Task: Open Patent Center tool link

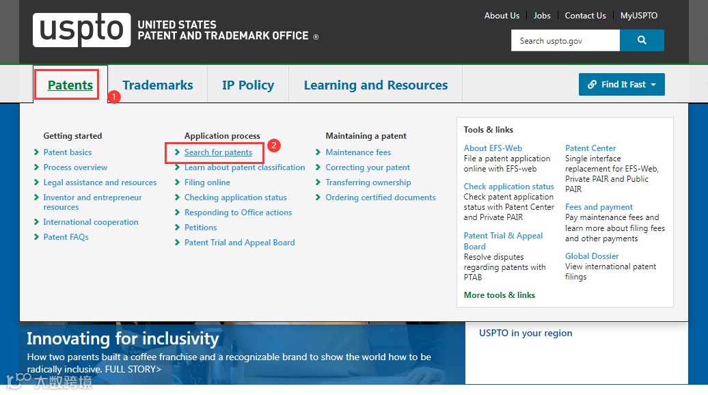Action: (590, 148)
